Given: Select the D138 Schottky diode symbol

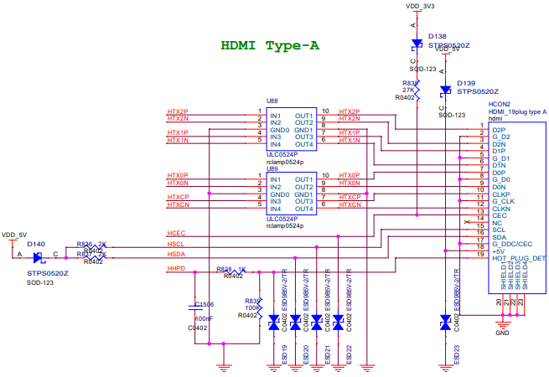Looking at the screenshot, I should (x=417, y=44).
